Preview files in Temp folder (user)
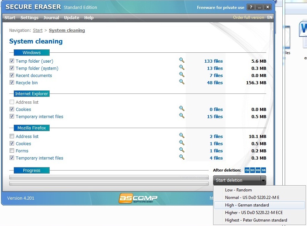The image size is (307, 226). point(182,60)
